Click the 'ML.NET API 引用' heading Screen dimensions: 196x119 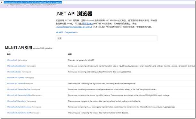(18, 47)
